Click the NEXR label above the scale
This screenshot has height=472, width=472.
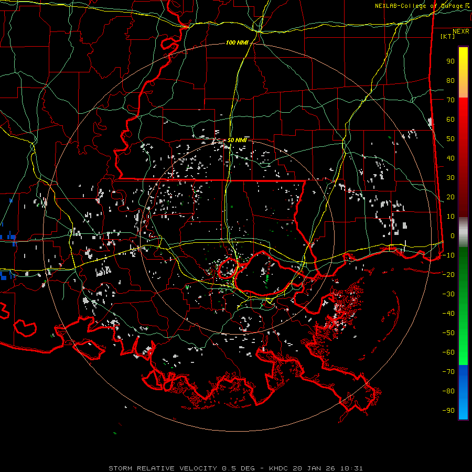pos(461,31)
